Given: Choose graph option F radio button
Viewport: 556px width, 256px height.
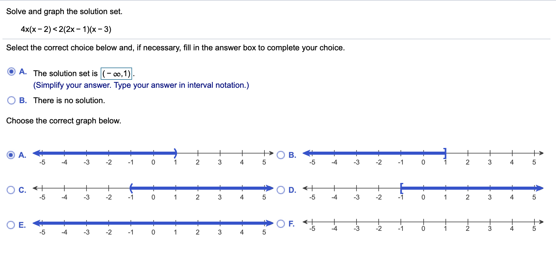Looking at the screenshot, I should coord(281,224).
